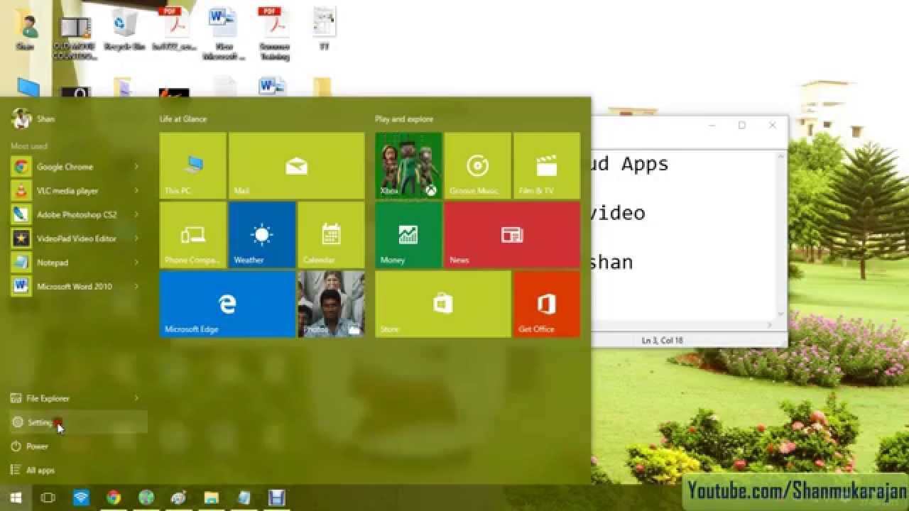
Task: Select the Life at Glance group heading
Action: (x=183, y=119)
